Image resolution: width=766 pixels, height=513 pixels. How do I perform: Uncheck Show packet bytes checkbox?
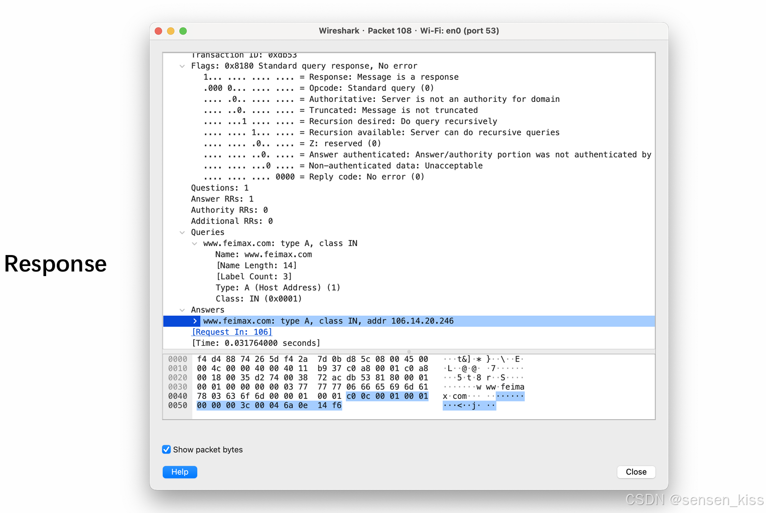[x=167, y=450]
